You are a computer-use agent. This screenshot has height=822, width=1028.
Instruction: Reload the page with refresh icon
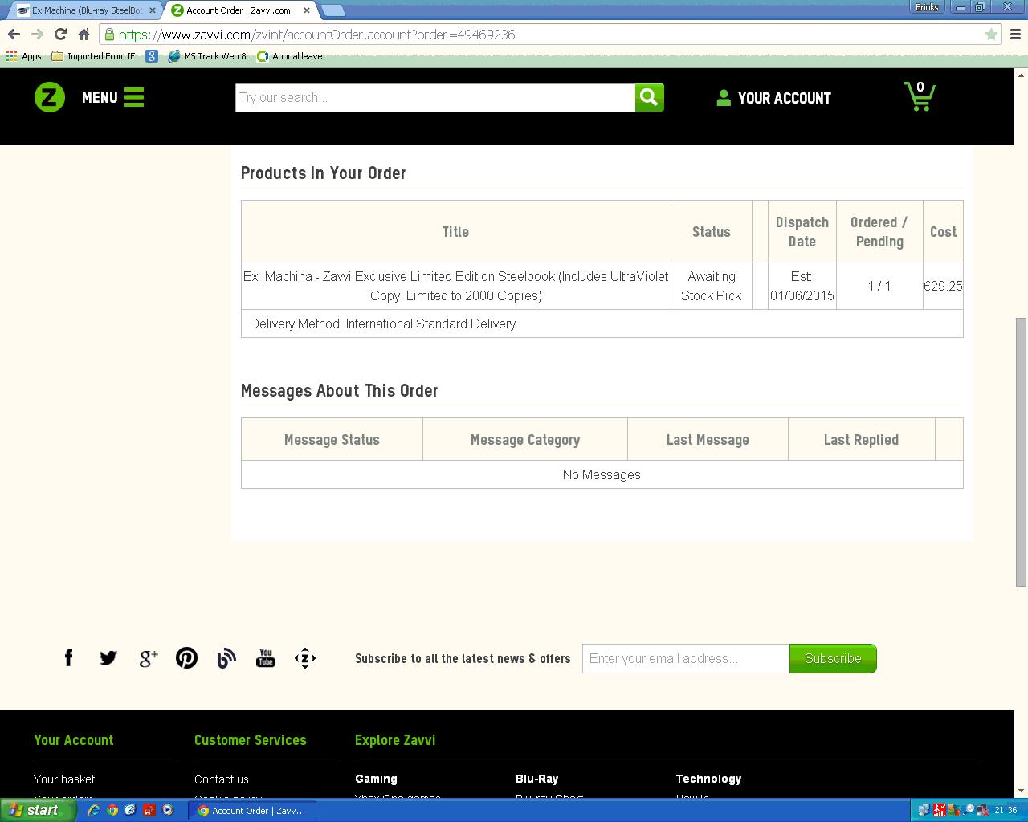point(60,35)
